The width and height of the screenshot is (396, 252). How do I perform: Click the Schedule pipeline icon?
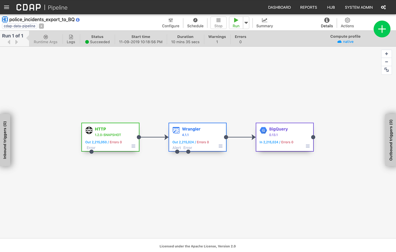coord(195,22)
